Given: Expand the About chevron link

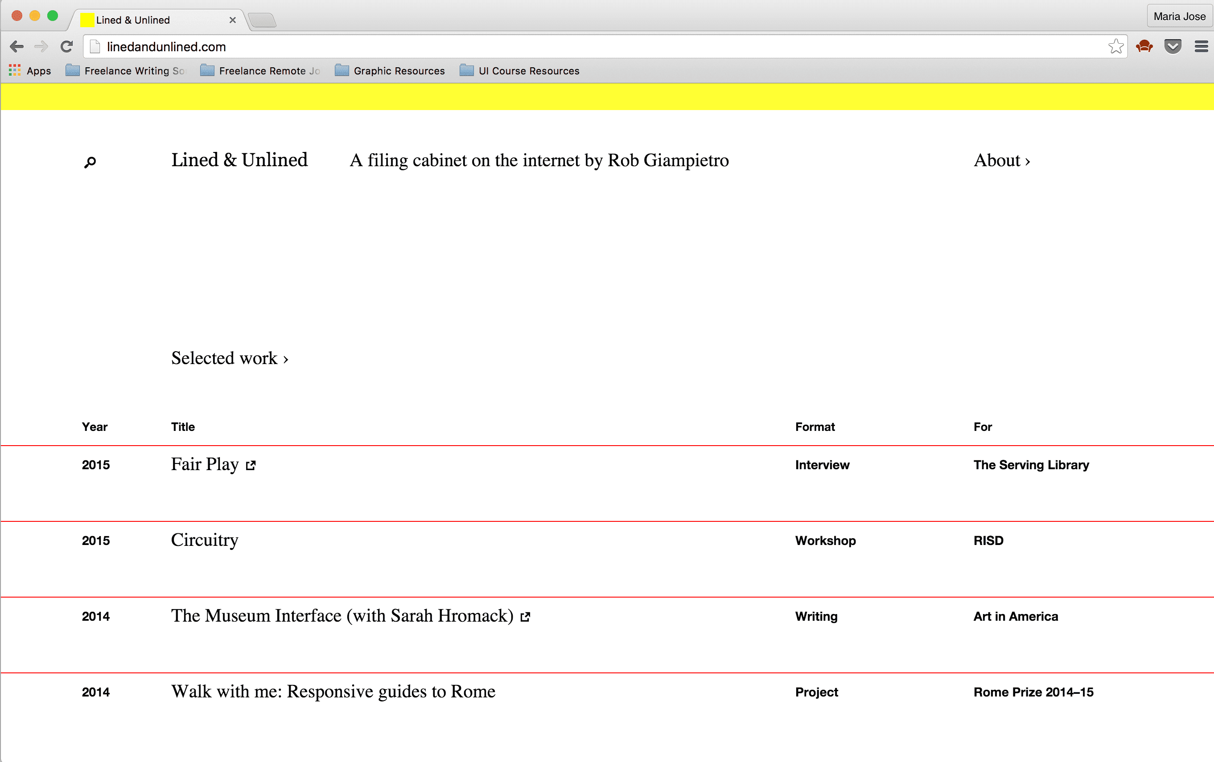Looking at the screenshot, I should tap(1002, 161).
